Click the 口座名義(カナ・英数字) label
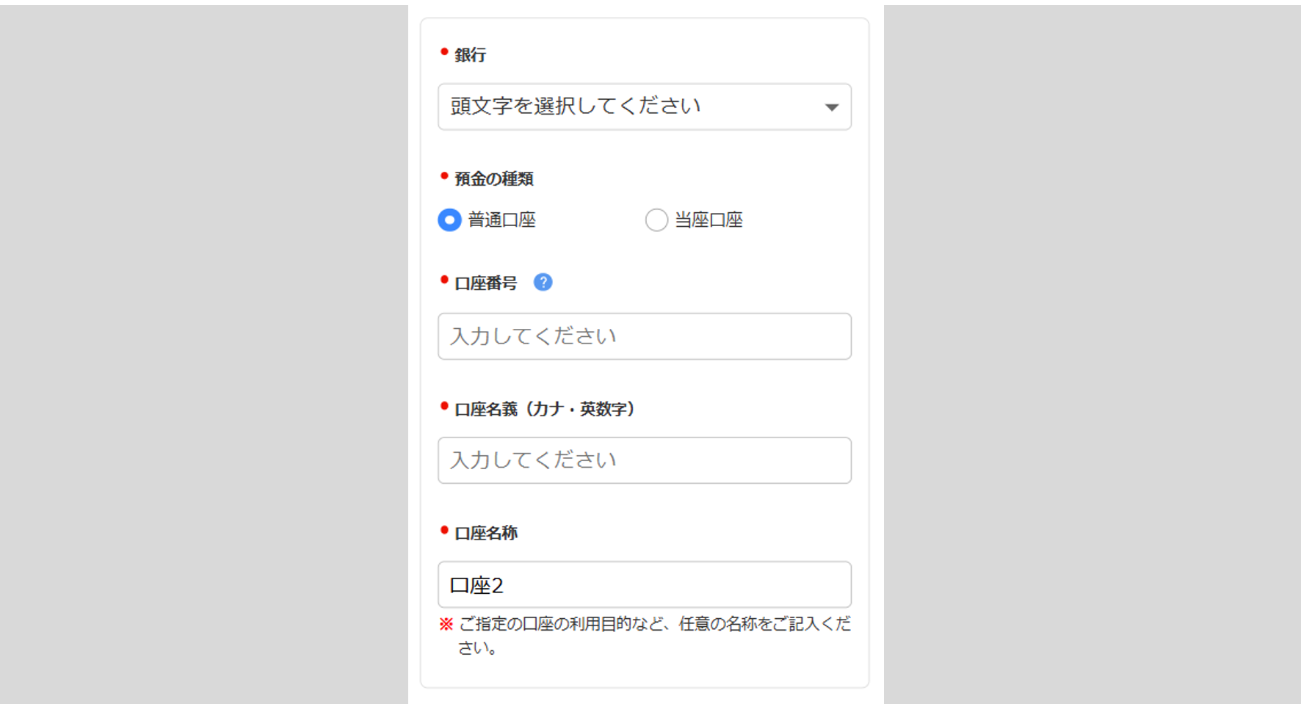1301x704 pixels. tap(544, 409)
